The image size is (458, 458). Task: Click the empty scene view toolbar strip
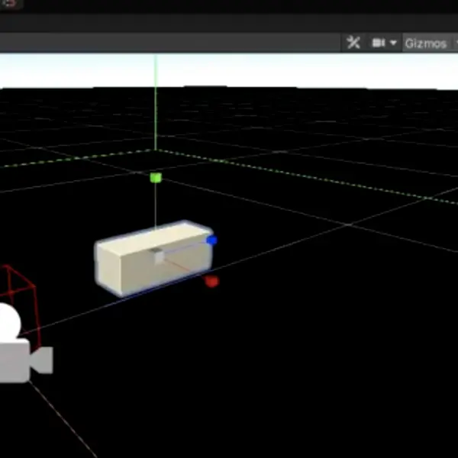pyautogui.click(x=169, y=43)
